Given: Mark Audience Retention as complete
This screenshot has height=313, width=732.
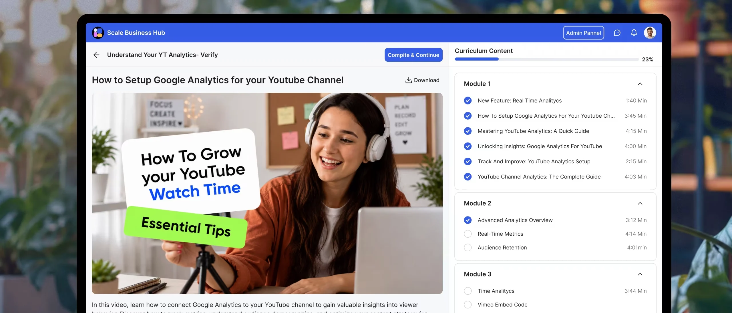Looking at the screenshot, I should coord(468,248).
